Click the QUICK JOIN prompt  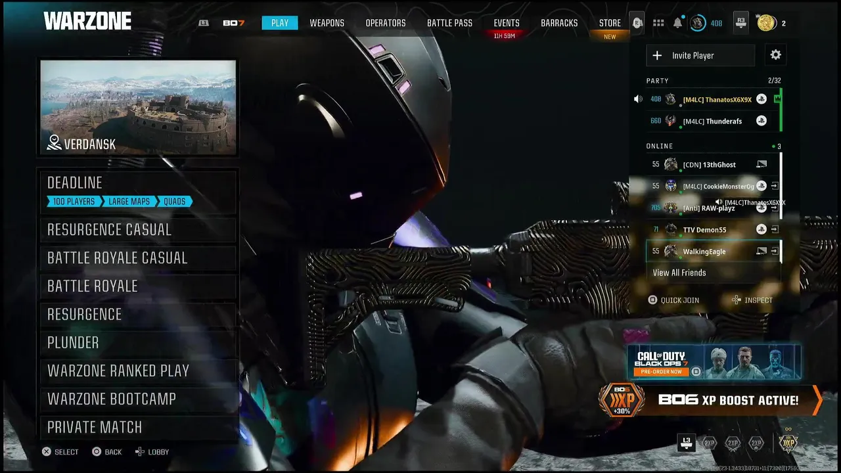point(673,300)
